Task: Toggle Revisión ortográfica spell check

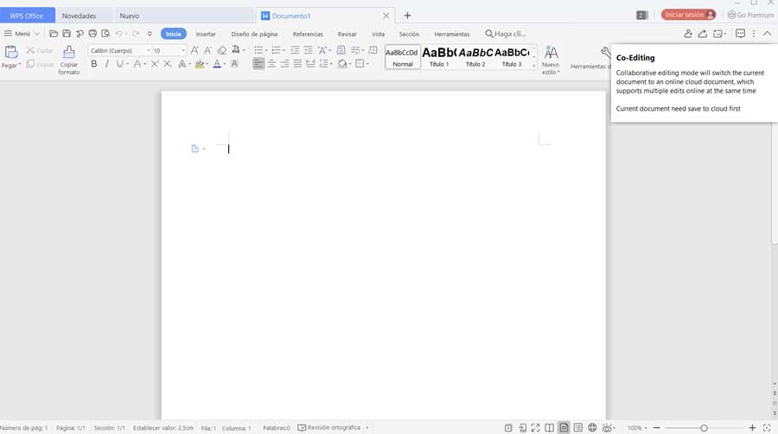Action: coord(329,428)
